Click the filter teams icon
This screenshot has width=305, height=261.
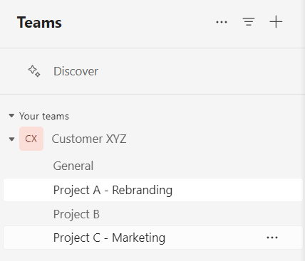pyautogui.click(x=249, y=22)
